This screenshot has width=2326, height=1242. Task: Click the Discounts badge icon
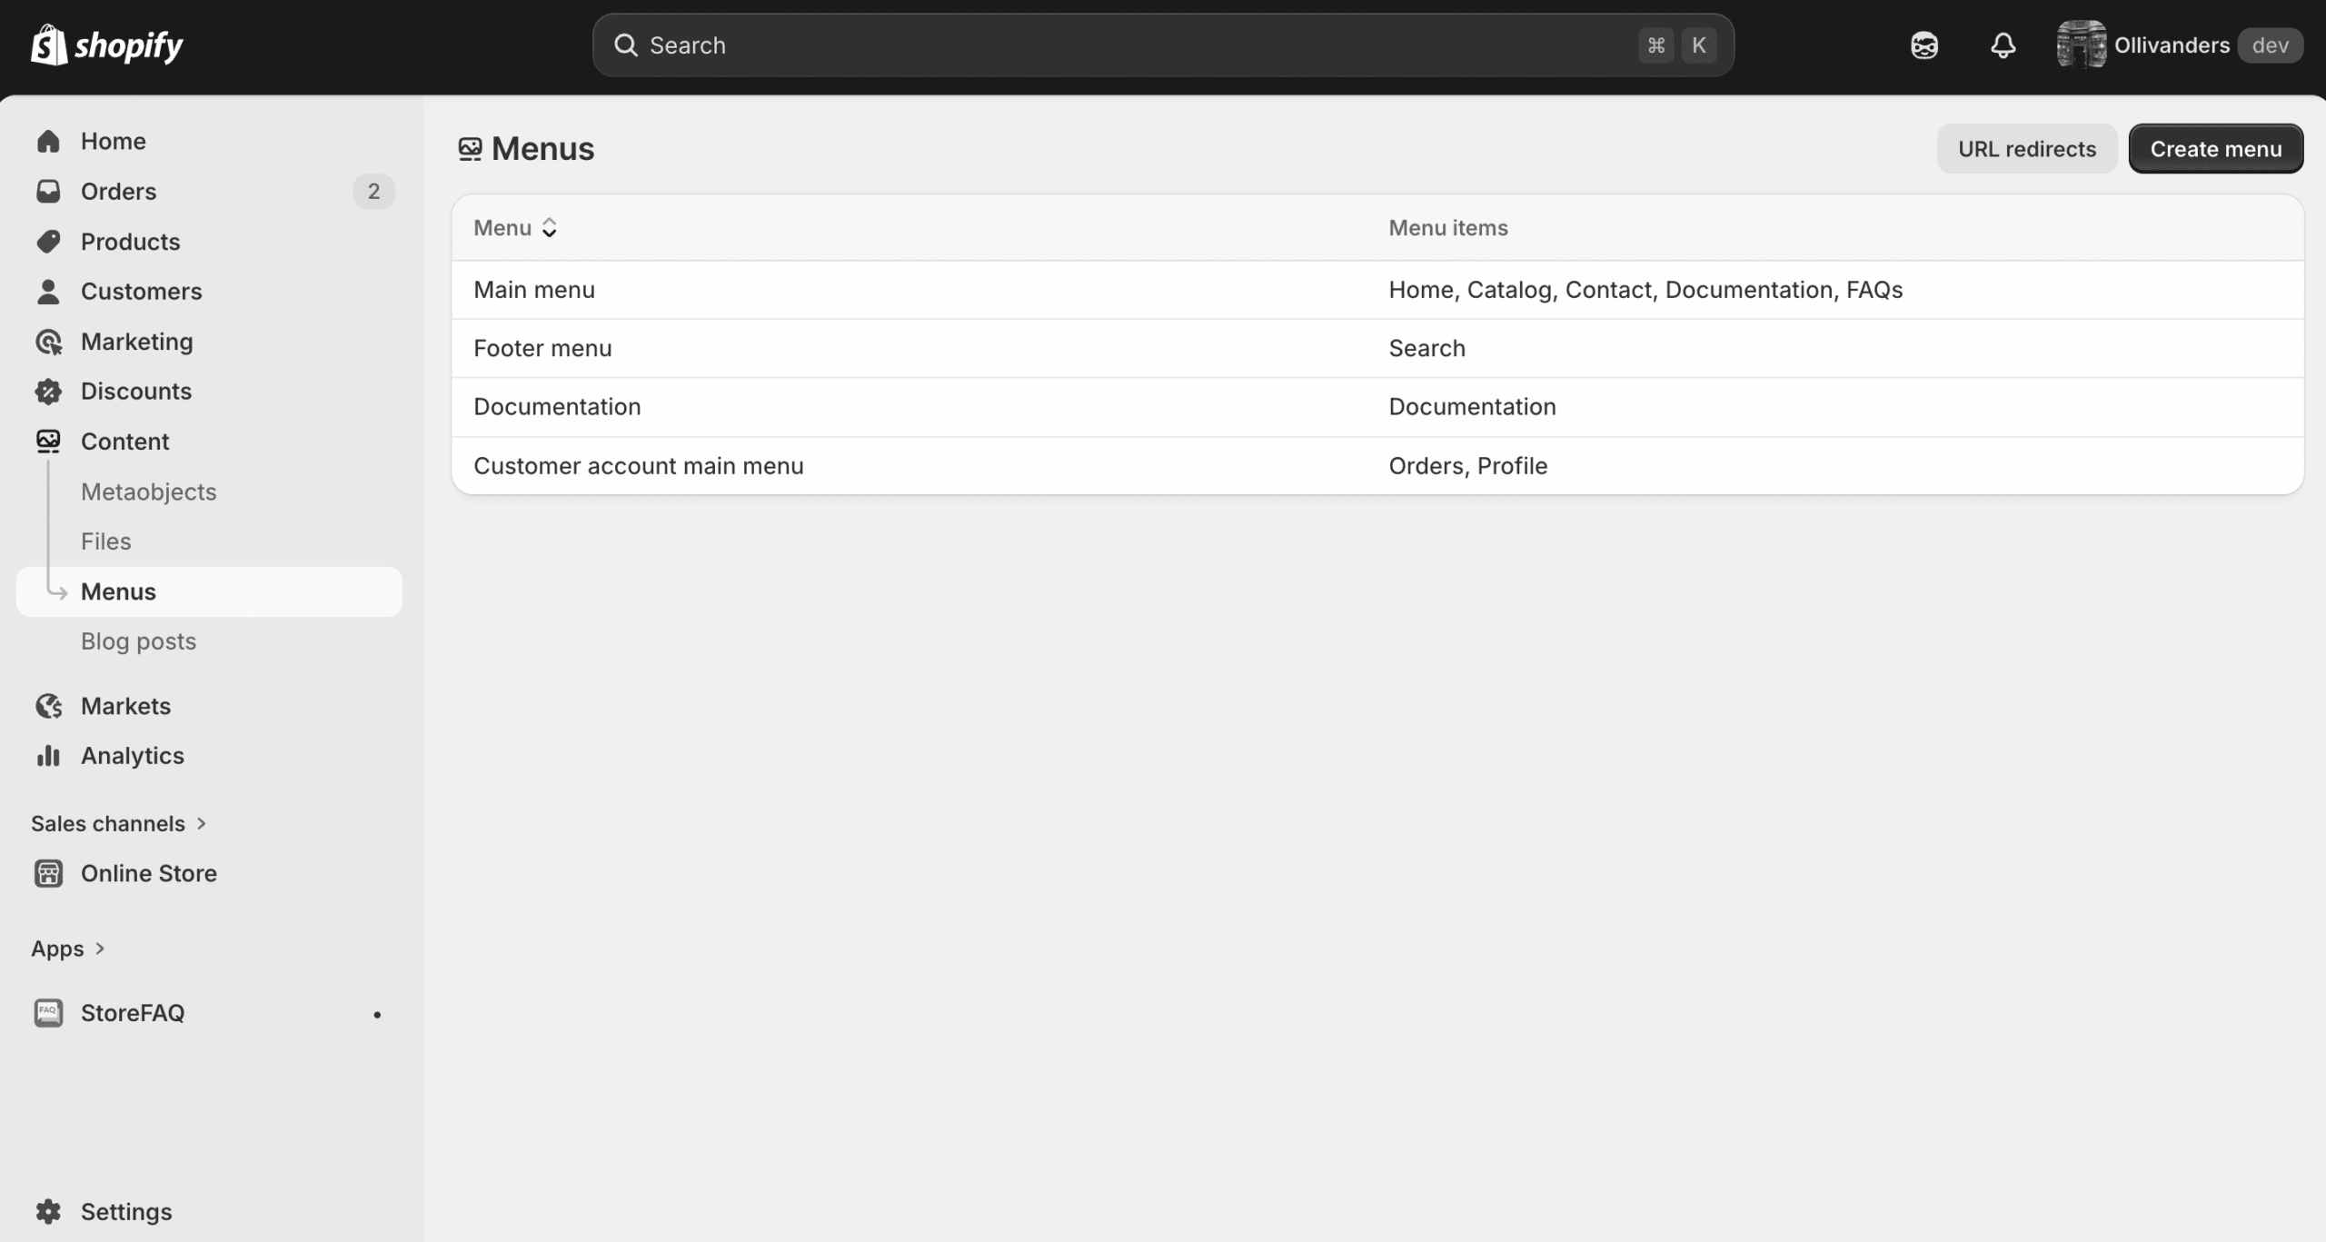[48, 391]
